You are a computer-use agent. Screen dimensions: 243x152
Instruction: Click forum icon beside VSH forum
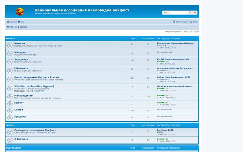10,88
